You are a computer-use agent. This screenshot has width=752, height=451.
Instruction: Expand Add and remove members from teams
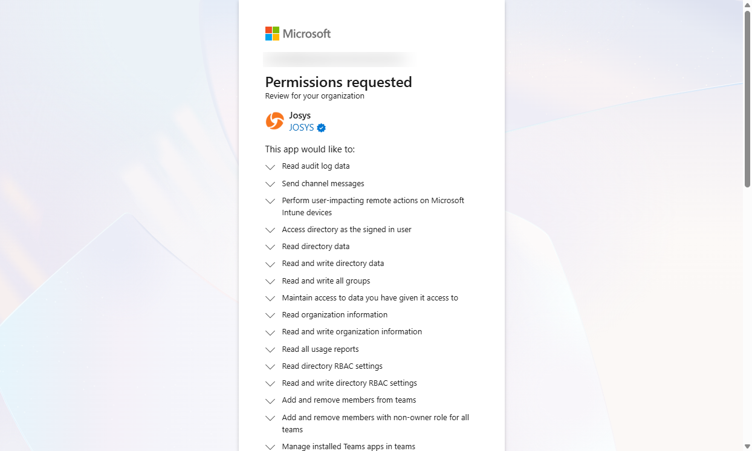coord(270,401)
